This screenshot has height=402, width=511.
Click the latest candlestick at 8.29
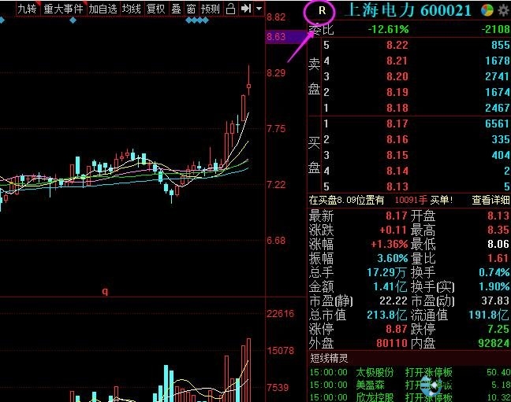click(x=248, y=80)
